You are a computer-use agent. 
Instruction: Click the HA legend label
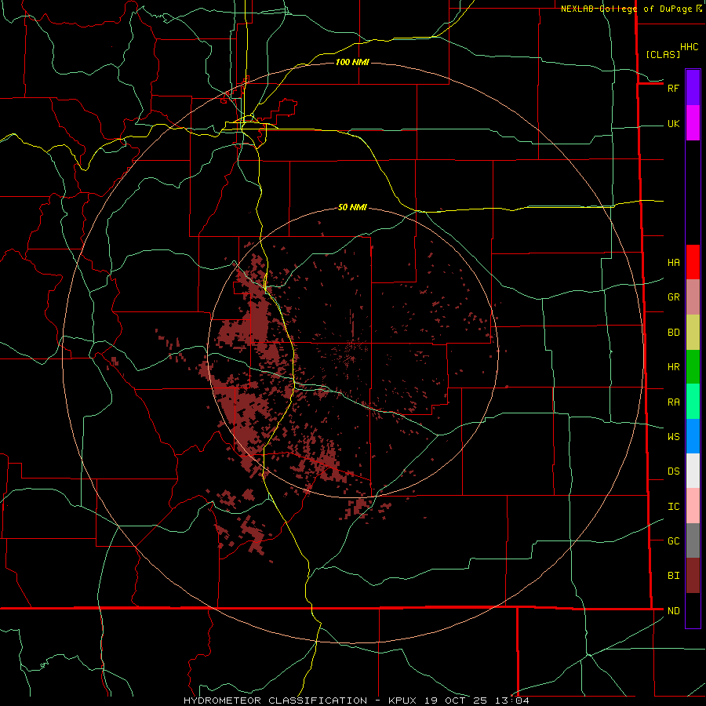673,263
